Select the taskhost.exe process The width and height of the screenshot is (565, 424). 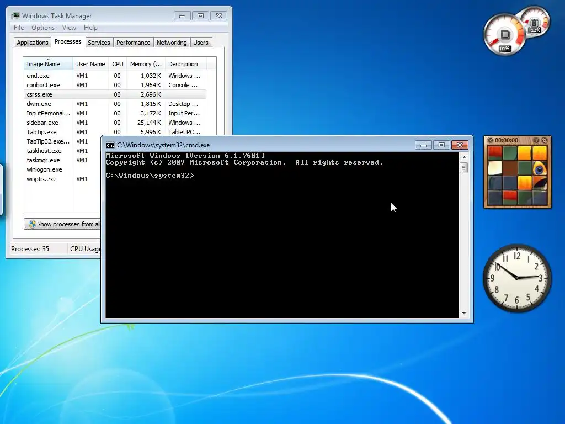tap(62, 151)
